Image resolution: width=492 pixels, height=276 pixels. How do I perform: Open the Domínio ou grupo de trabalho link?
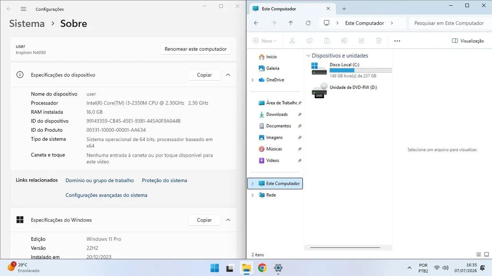(100, 180)
